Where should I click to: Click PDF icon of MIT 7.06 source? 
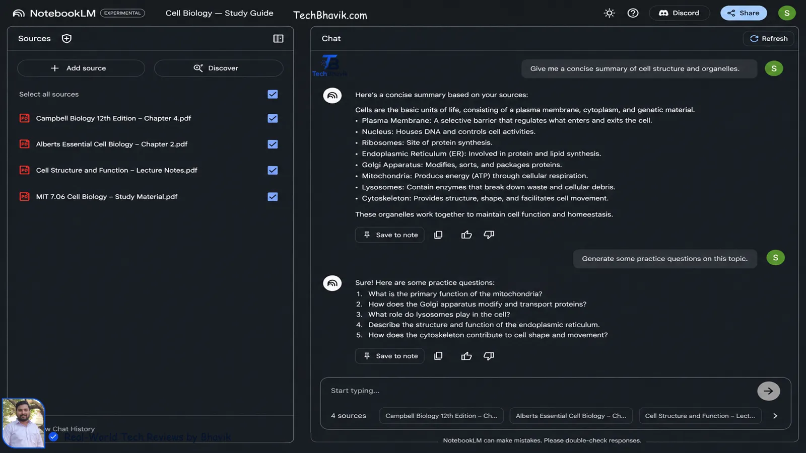[x=24, y=197]
